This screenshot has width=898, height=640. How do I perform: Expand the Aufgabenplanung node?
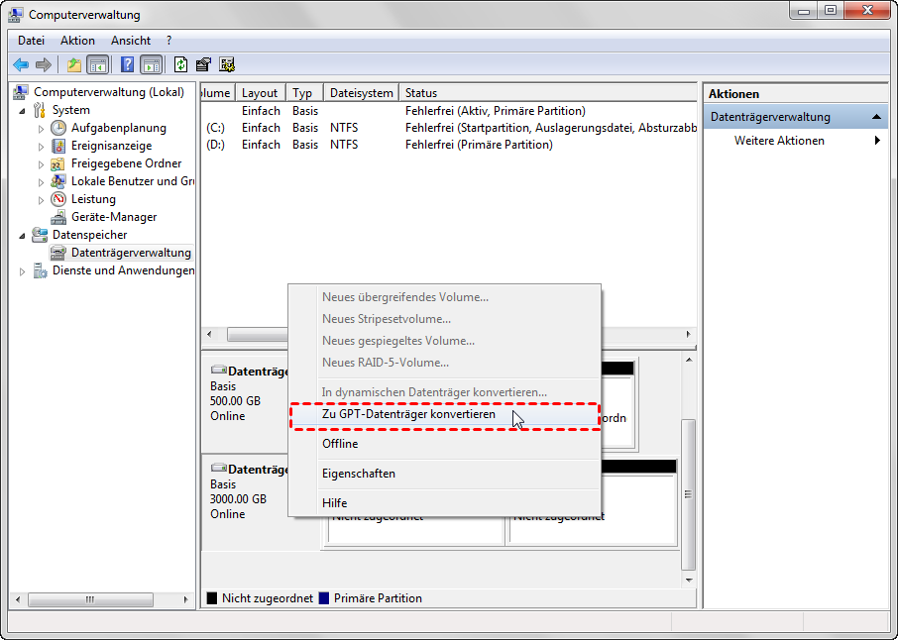[x=41, y=129]
